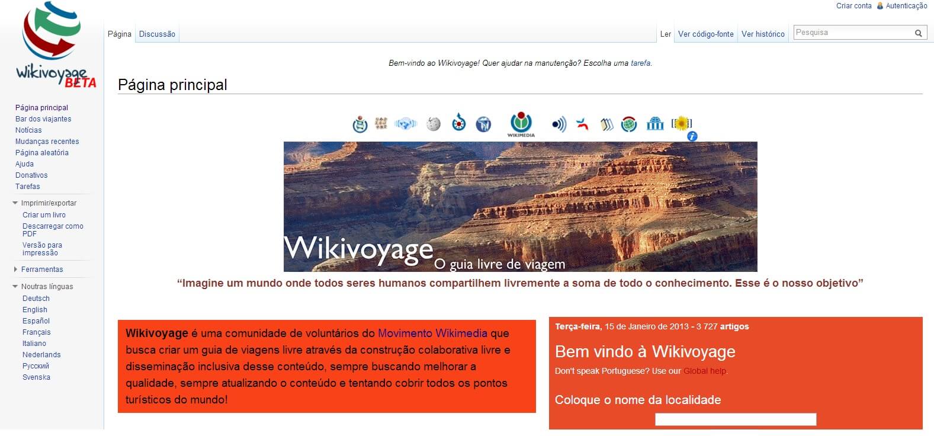
Task: Go to Página aleatória
Action: click(41, 153)
